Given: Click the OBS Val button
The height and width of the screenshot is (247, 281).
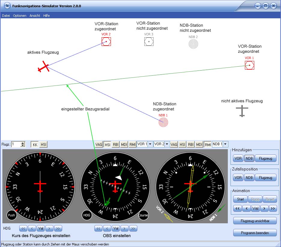Looking at the screenshot, I should [x=116, y=228].
